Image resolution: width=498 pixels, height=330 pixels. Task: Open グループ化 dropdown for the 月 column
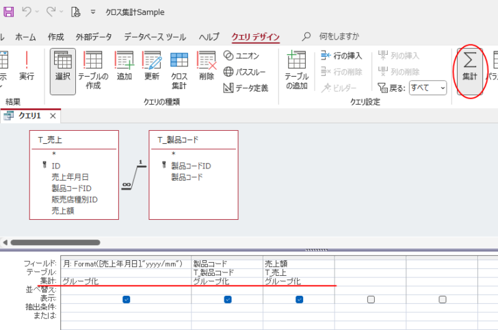[126, 281]
